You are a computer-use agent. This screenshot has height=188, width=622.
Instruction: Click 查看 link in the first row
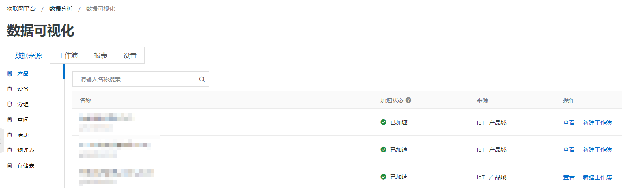tap(569, 123)
